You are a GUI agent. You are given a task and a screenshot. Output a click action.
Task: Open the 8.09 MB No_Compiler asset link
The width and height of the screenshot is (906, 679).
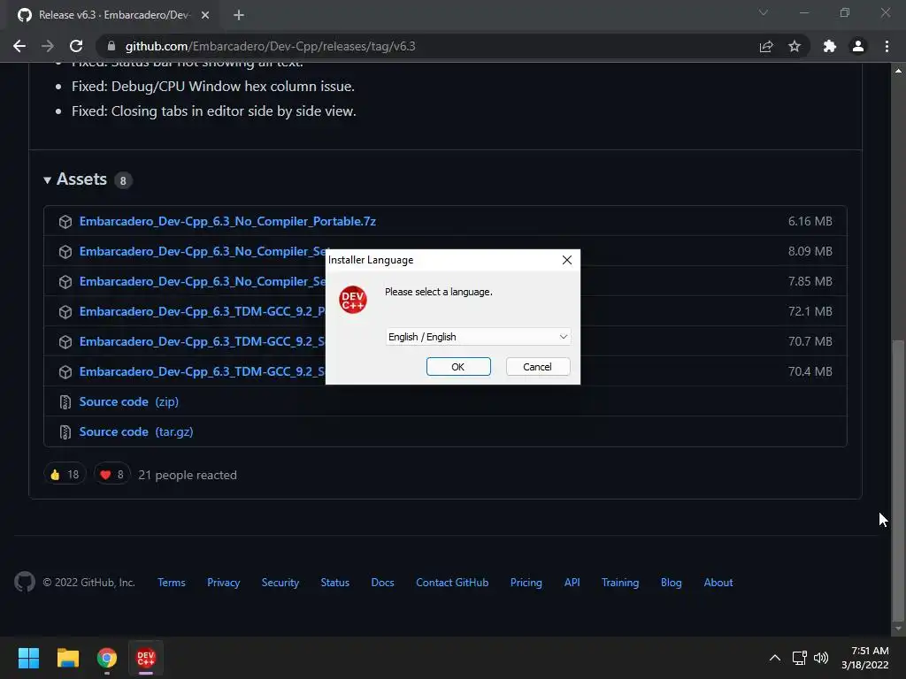point(203,251)
